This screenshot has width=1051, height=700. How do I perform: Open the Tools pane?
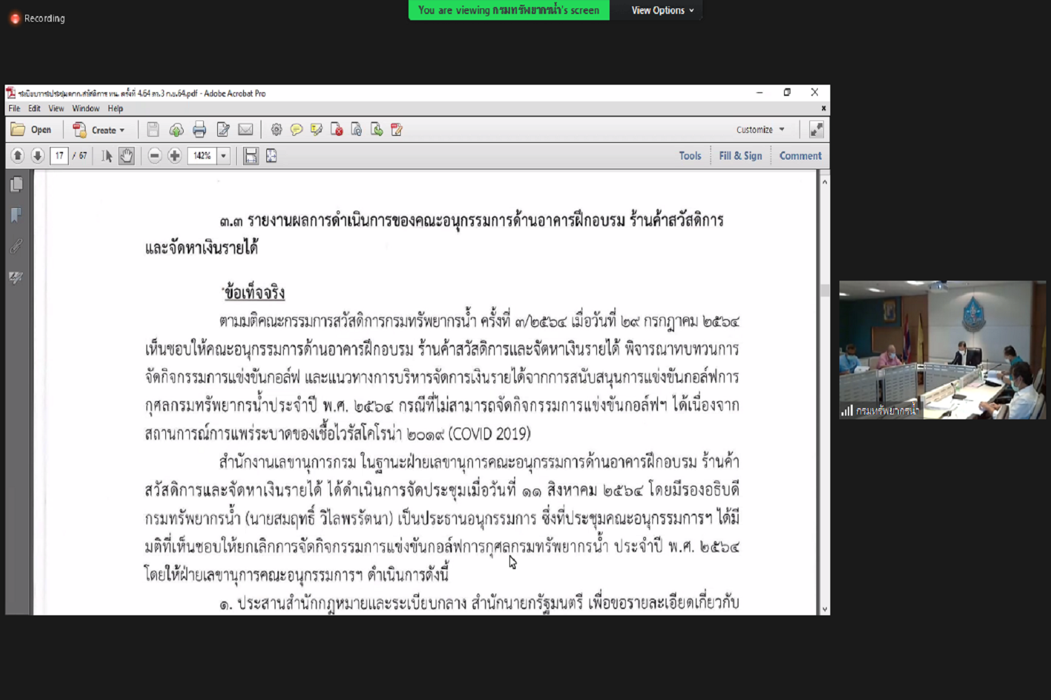690,155
